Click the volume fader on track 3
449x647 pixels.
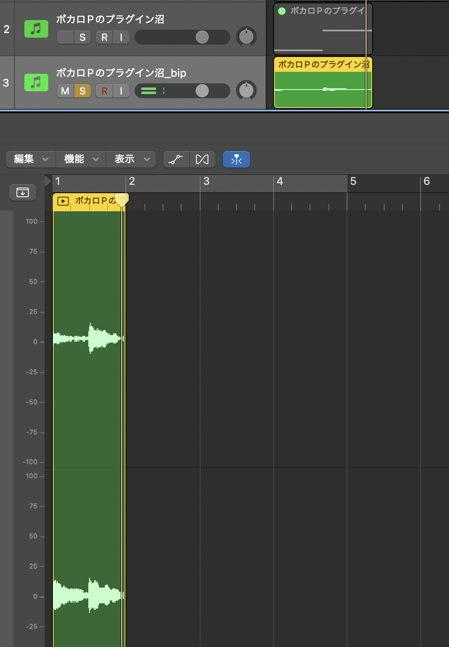202,91
